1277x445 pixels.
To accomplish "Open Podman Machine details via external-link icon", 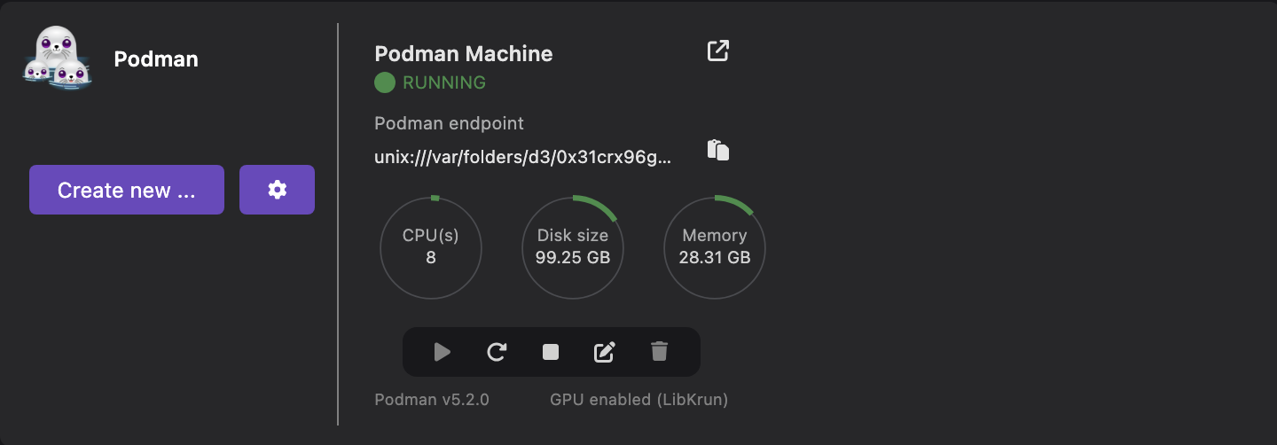I will tap(717, 51).
